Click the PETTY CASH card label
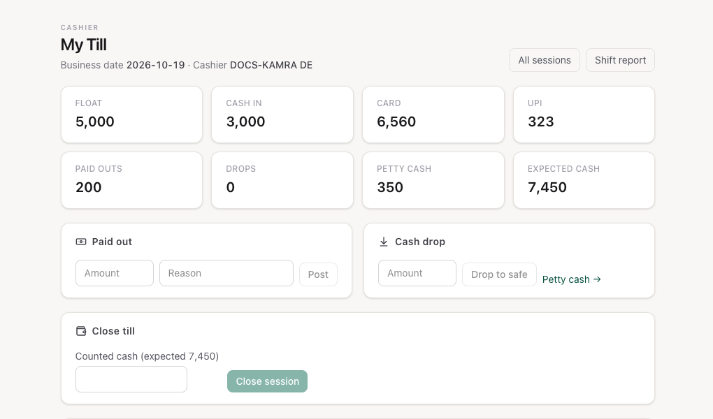This screenshot has width=713, height=419. point(404,169)
